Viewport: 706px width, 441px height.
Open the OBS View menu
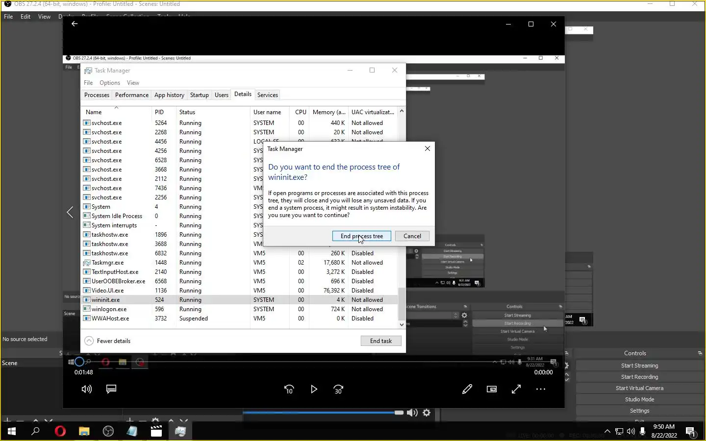click(x=44, y=16)
